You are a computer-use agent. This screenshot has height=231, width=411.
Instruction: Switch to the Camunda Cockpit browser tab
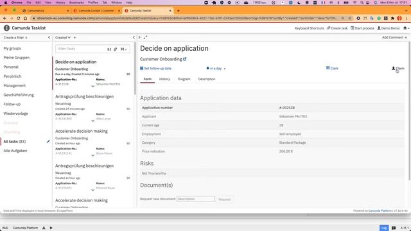coord(96,11)
